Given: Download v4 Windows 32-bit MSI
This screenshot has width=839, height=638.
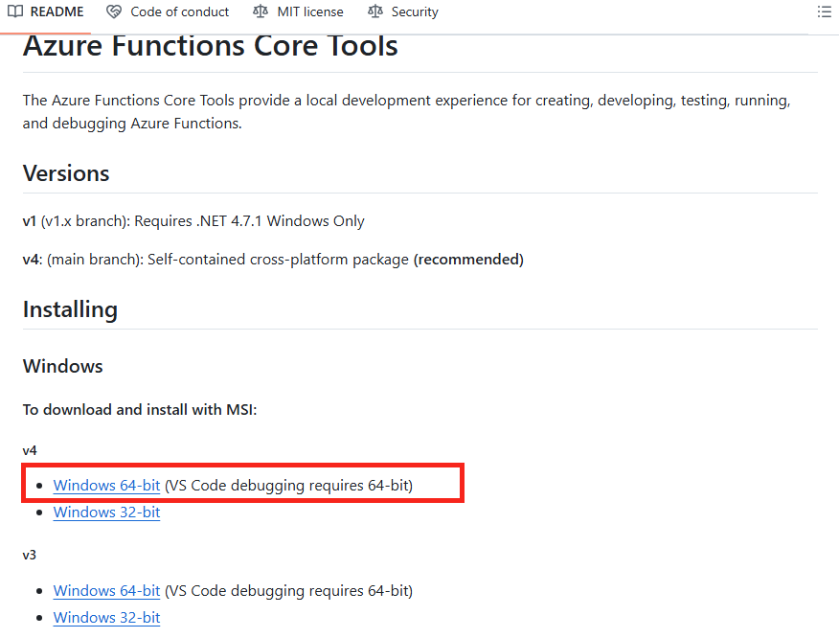Looking at the screenshot, I should 106,512.
